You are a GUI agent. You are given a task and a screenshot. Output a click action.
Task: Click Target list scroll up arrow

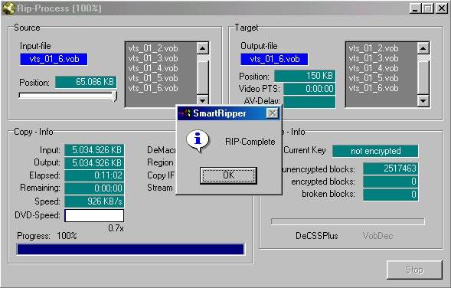pyautogui.click(x=423, y=48)
